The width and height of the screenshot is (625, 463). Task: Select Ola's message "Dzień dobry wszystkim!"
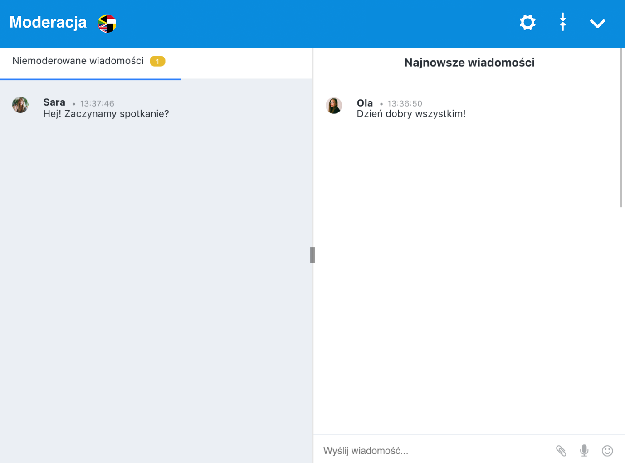click(x=411, y=114)
